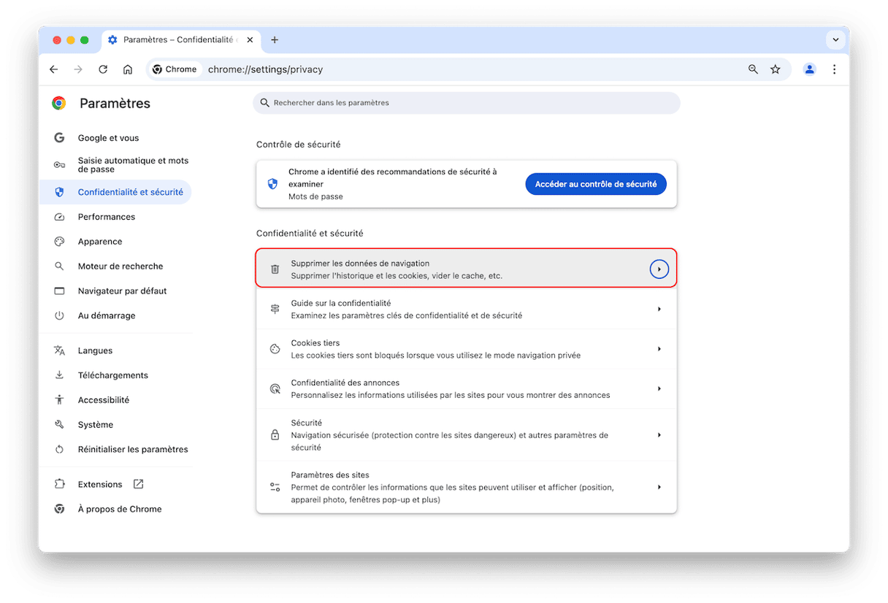This screenshot has height=603, width=888.
Task: Click the address bar URL
Action: click(266, 69)
